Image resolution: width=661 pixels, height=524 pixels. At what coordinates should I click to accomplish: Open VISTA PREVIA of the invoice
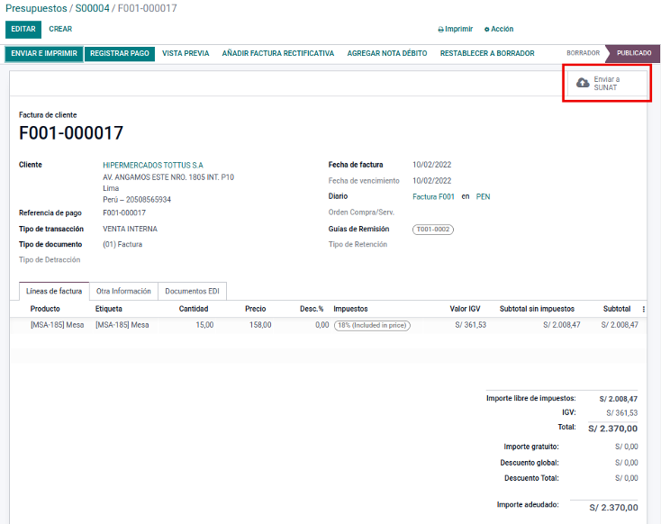pyautogui.click(x=186, y=54)
